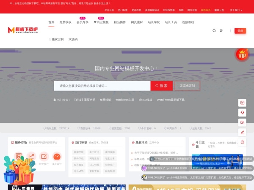254x190 pixels.
Task: Click the 美工设计 gauge icon
Action: coord(57,156)
